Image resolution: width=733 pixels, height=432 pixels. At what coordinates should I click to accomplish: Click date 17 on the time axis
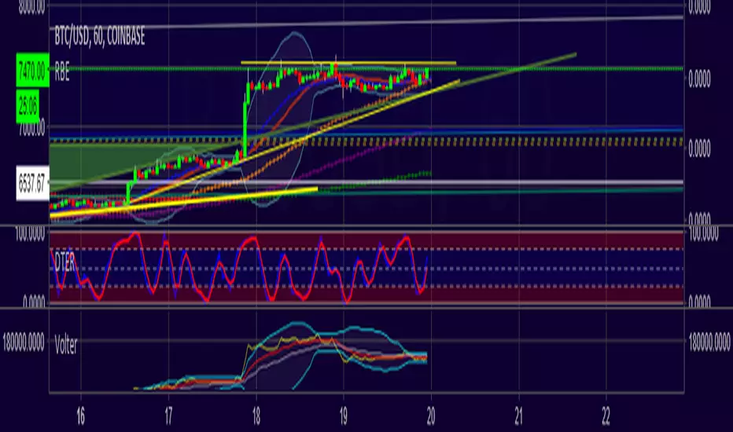click(168, 416)
